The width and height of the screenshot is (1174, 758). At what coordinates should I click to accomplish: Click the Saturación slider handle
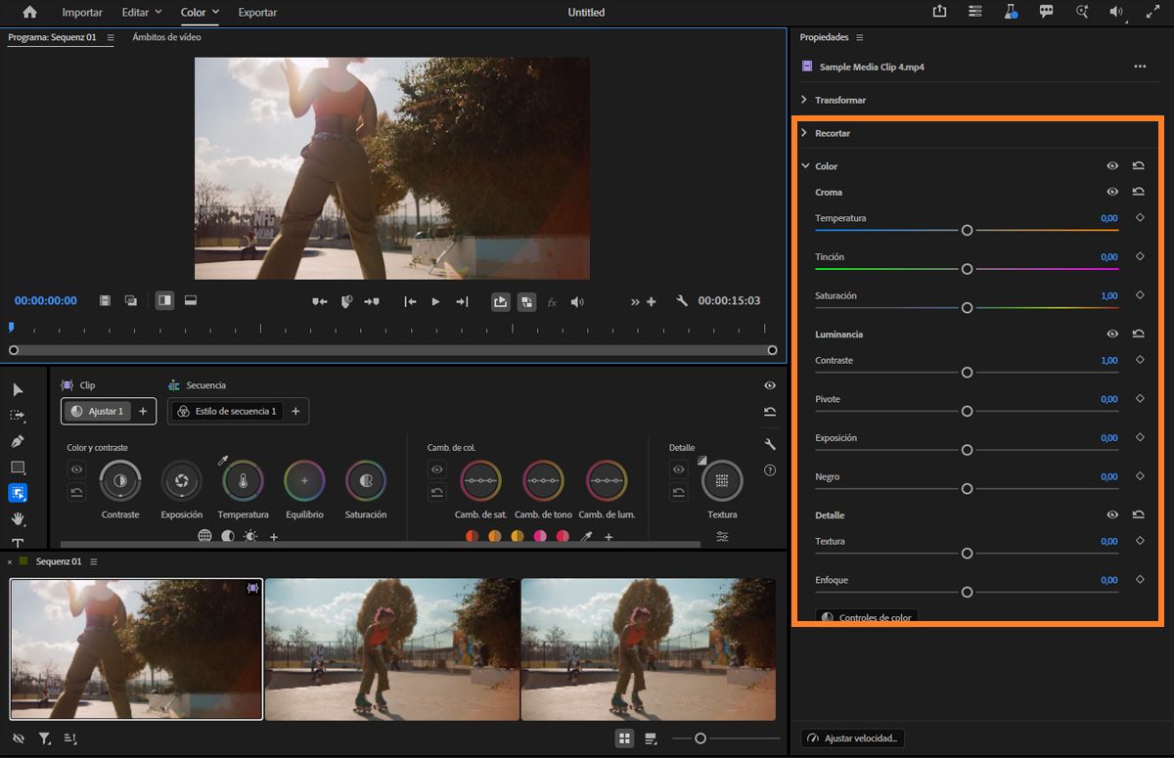967,307
